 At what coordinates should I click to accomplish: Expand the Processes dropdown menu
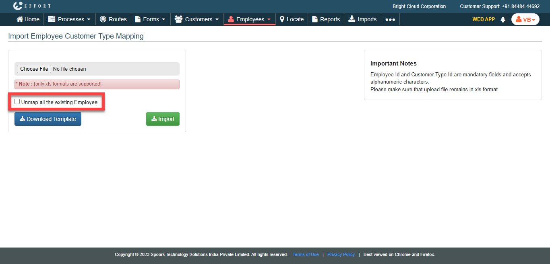[x=69, y=19]
